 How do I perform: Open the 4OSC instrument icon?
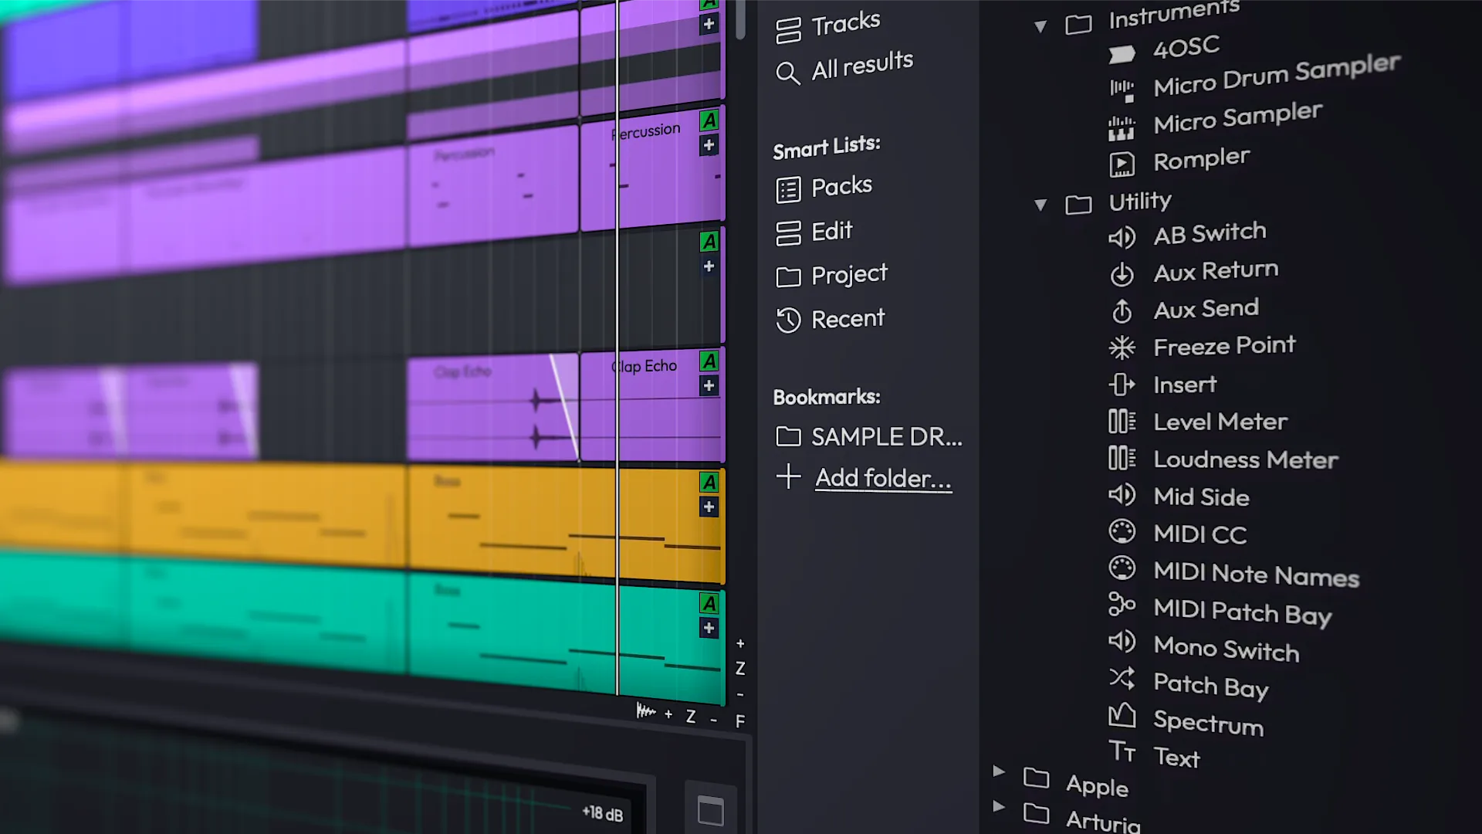click(1122, 54)
